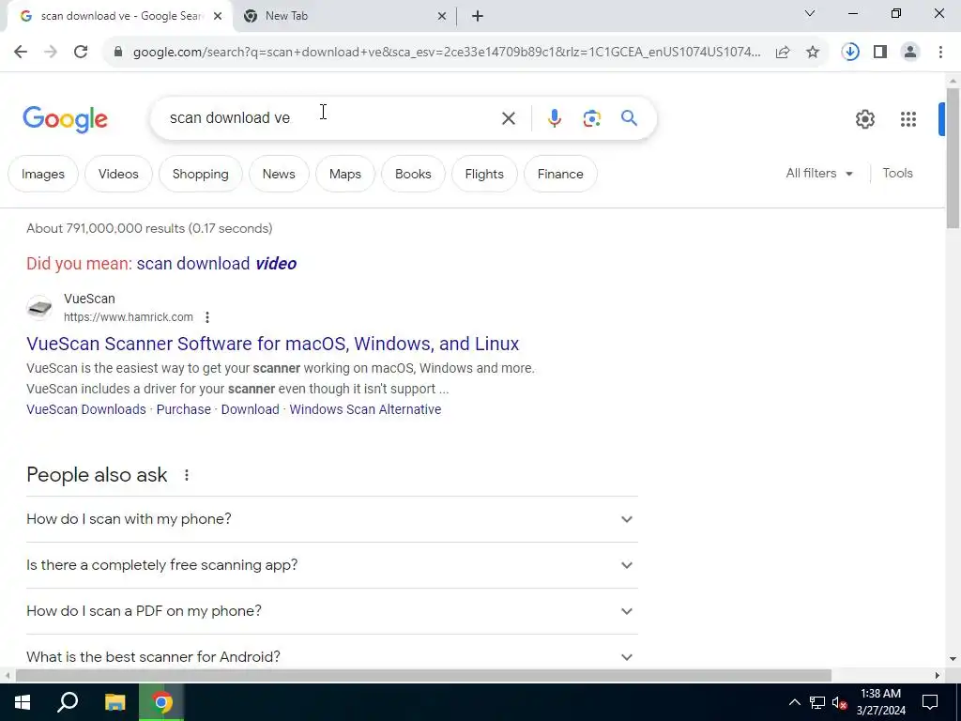The height and width of the screenshot is (721, 961).
Task: Filter results by Images
Action: [43, 174]
